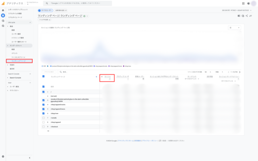258x161 pixels.
Task: Open the Advertising icon in left rail
Action: [3, 25]
